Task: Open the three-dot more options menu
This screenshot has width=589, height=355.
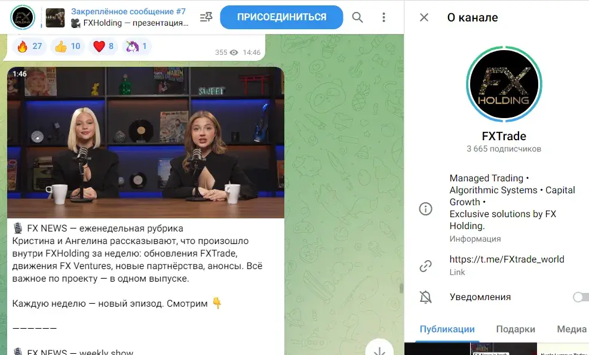Action: 384,17
